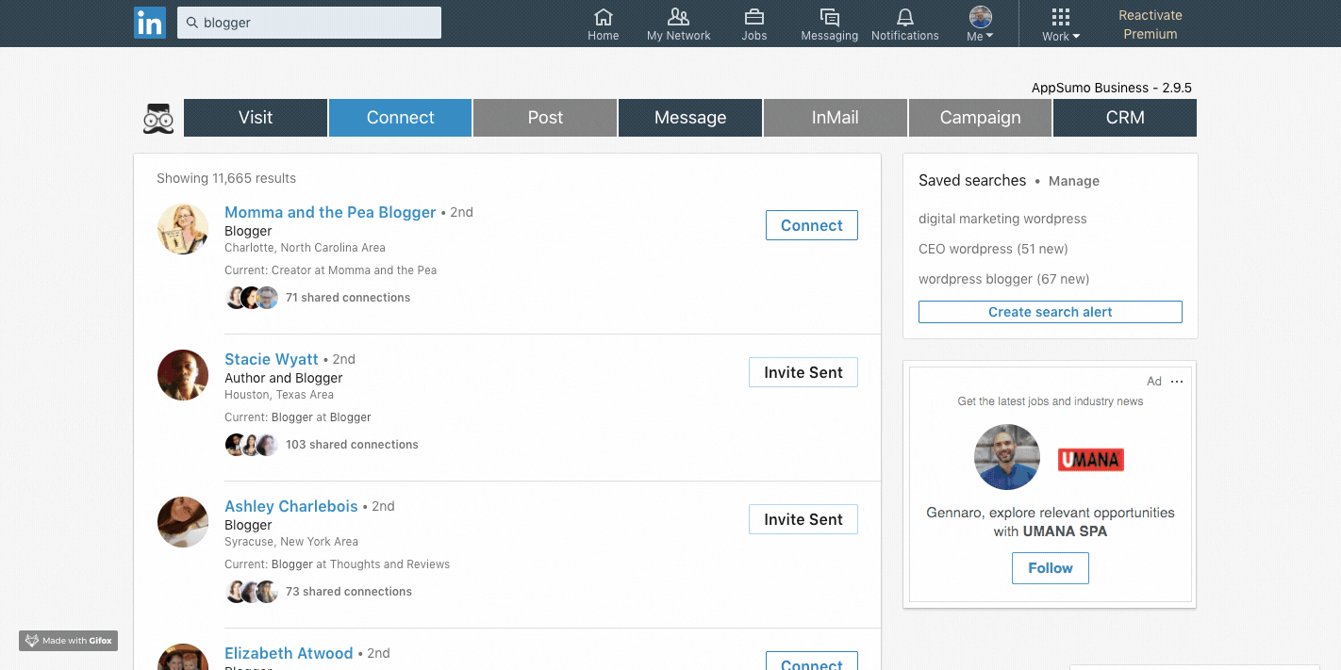
Task: Go to Home in the top navigation
Action: coord(604,25)
